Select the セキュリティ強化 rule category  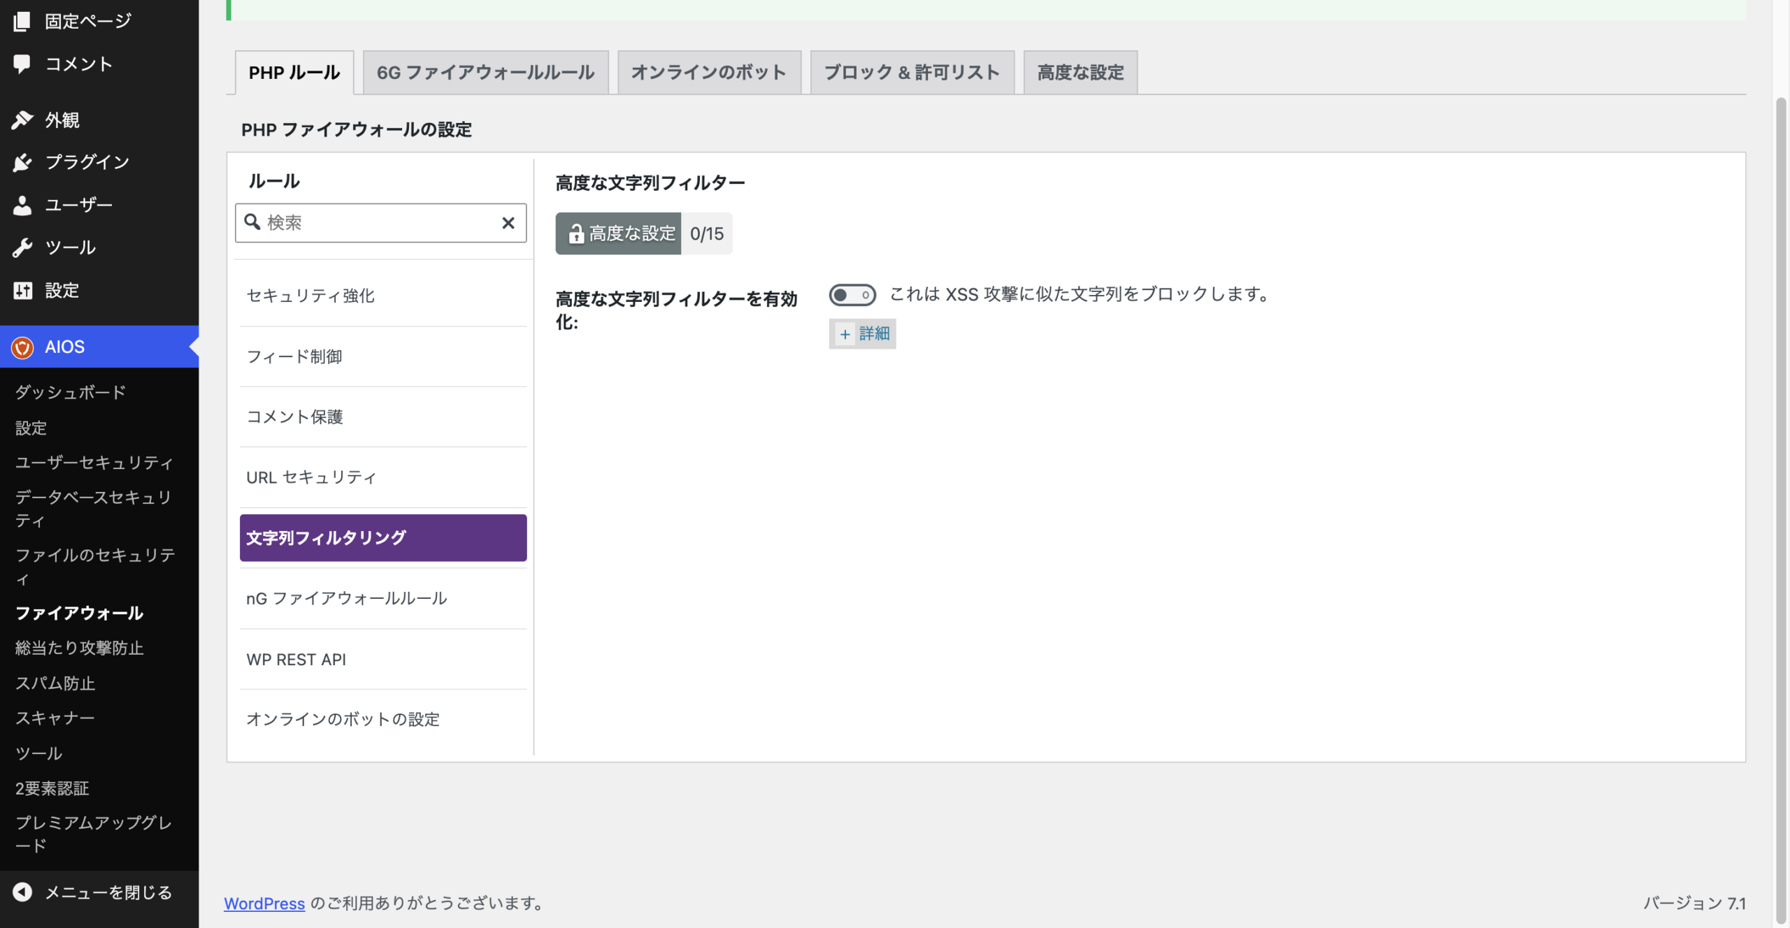coord(383,296)
